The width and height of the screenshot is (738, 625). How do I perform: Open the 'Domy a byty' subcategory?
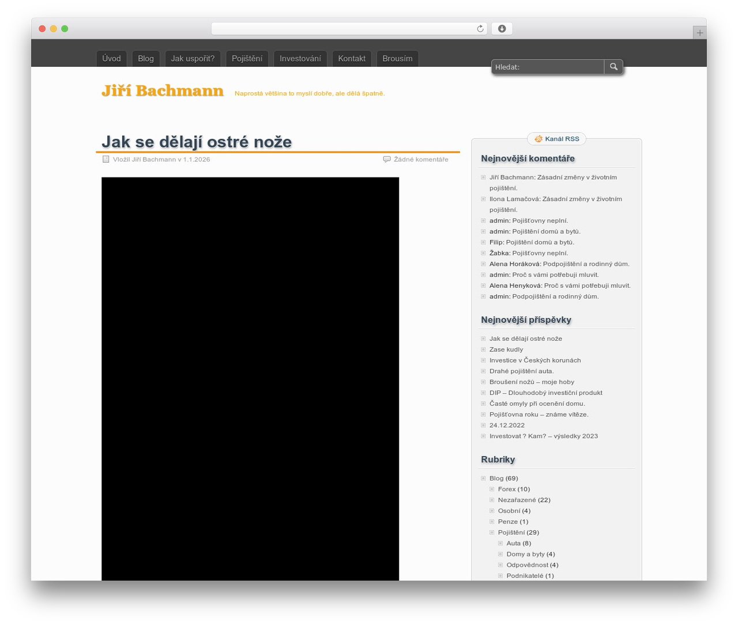(x=526, y=554)
